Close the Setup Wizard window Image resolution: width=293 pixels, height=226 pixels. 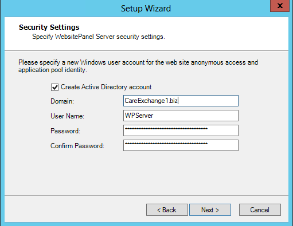[280, 6]
